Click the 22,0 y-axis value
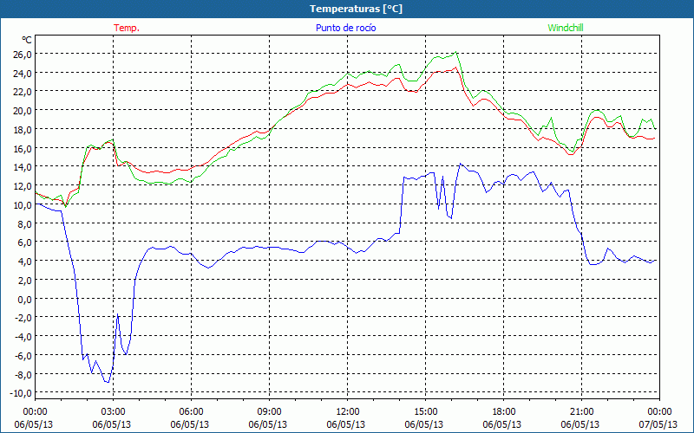 coord(23,92)
